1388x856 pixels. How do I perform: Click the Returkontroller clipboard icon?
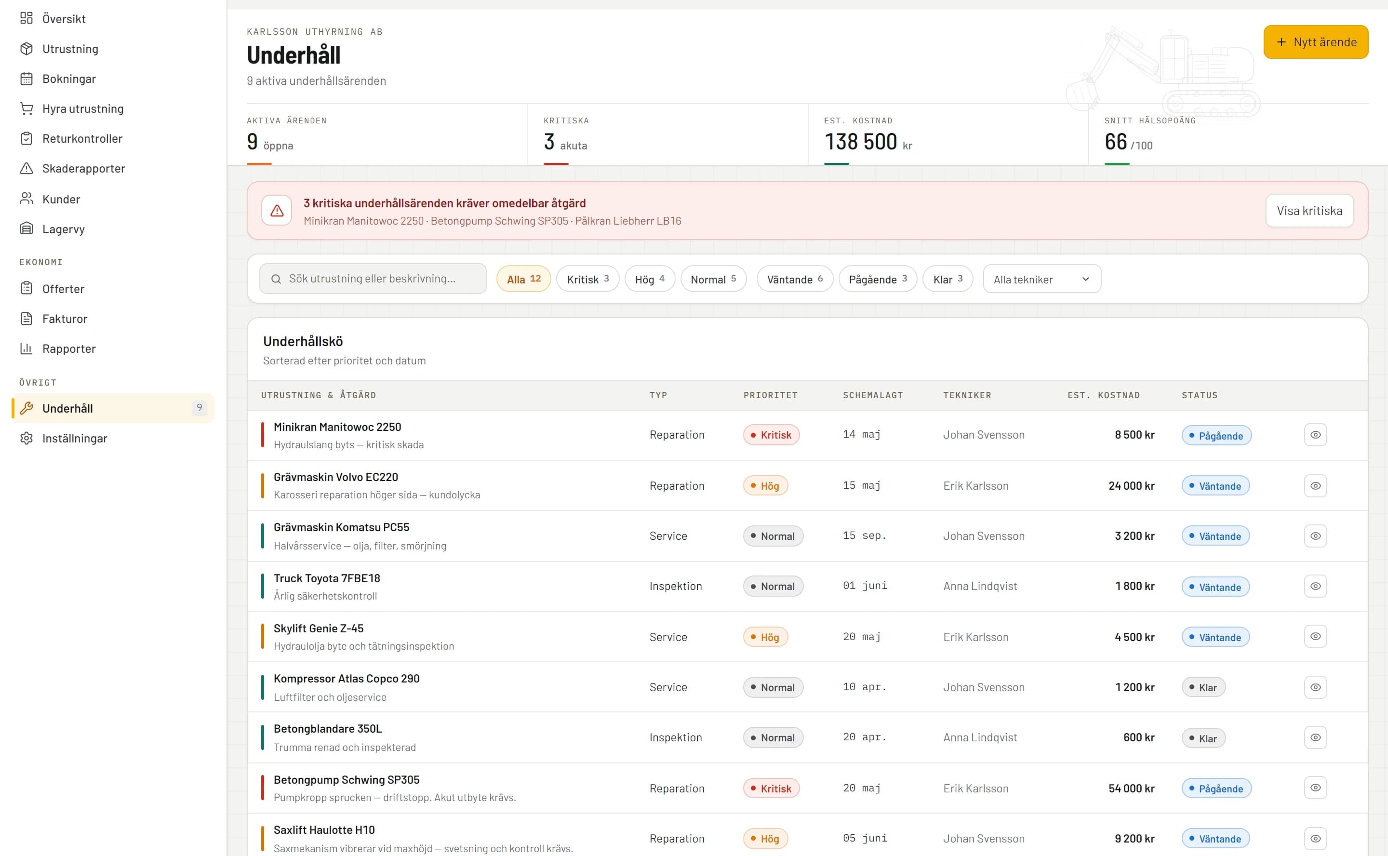(x=26, y=139)
